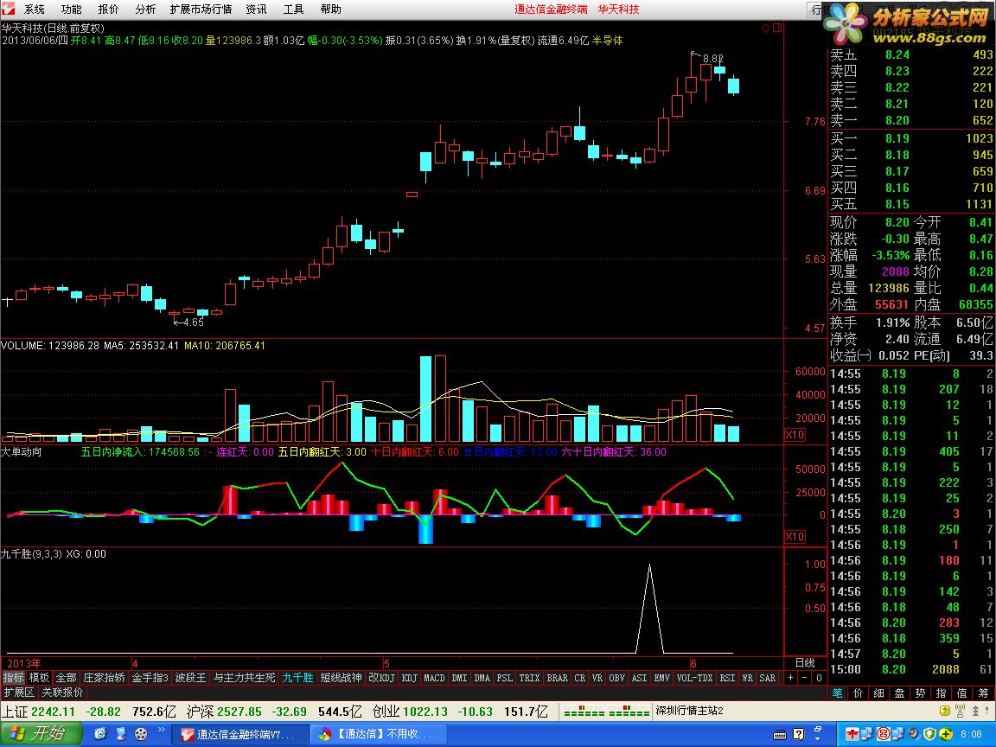996x747 pixels.
Task: Open the 扩展区 tab
Action: coord(19,693)
